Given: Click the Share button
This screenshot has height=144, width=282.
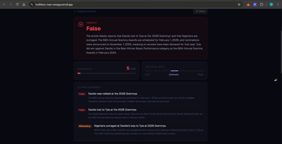Looking at the screenshot, I should tap(200, 11).
